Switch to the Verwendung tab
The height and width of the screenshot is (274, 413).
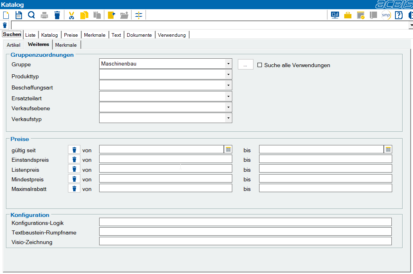point(172,35)
